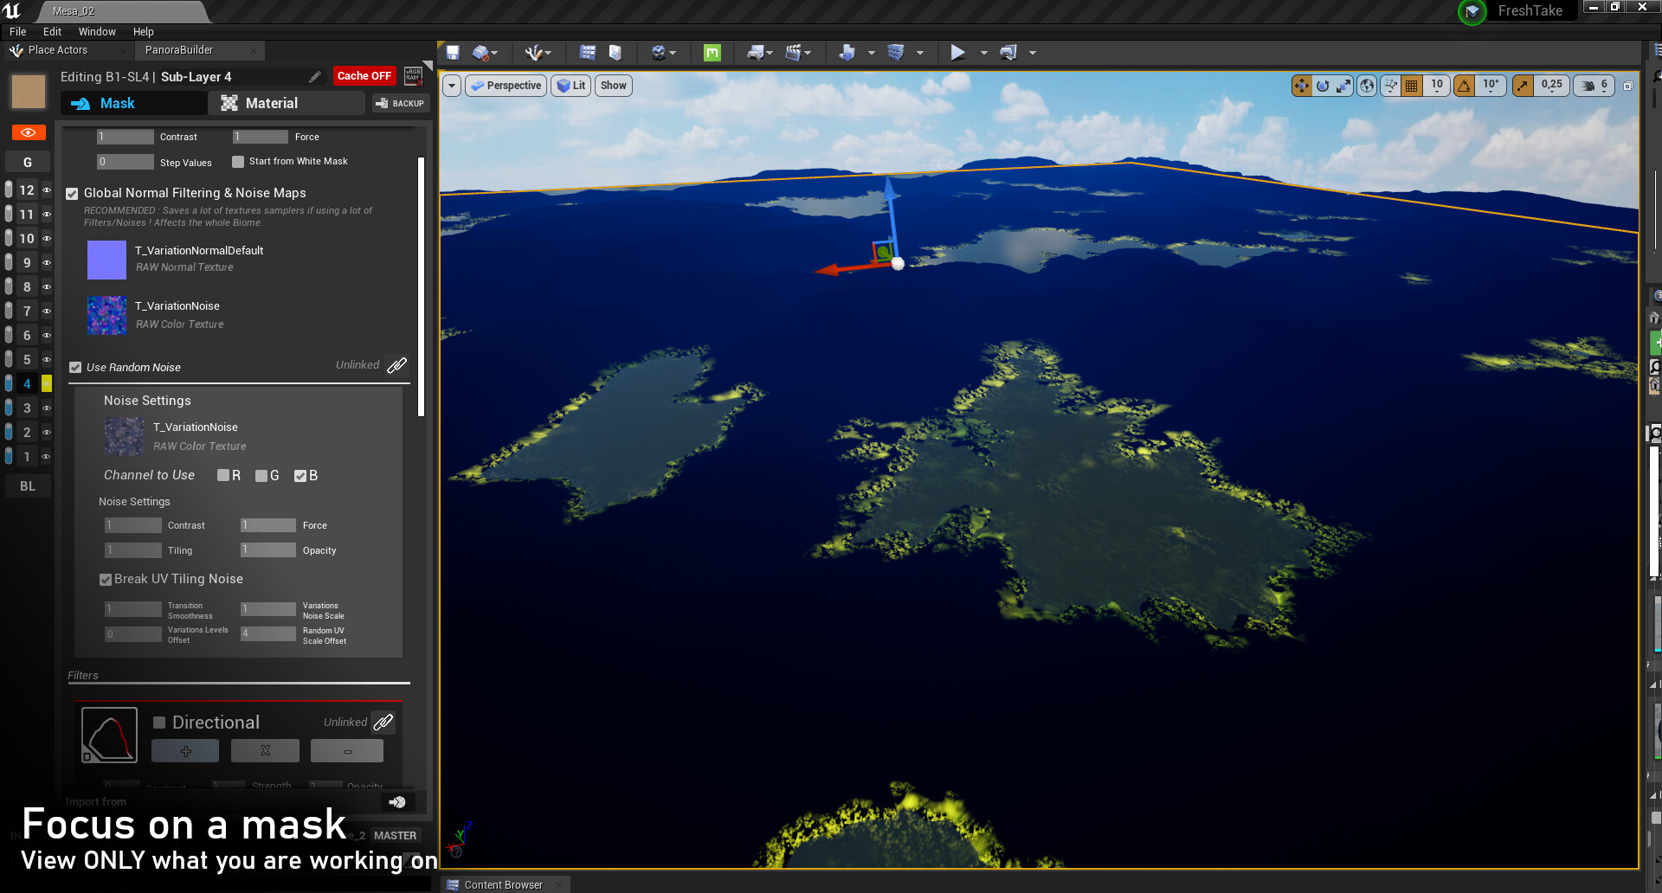The image size is (1662, 893).
Task: Enable the Directional filter checkbox
Action: [159, 723]
